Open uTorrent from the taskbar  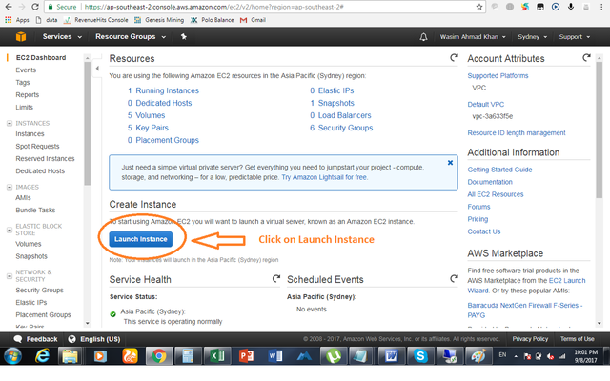pyautogui.click(x=334, y=355)
